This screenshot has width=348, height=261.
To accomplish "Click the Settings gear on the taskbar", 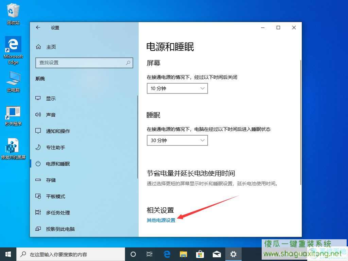I will (x=233, y=254).
